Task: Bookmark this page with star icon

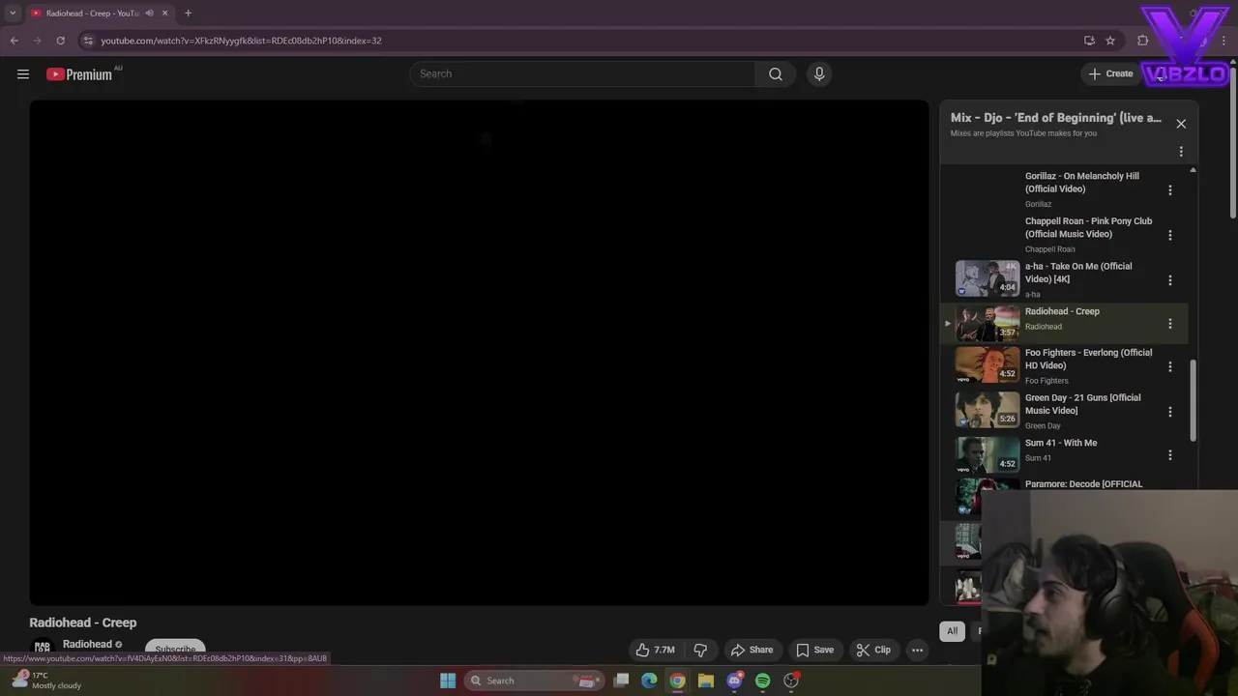Action: [1110, 41]
